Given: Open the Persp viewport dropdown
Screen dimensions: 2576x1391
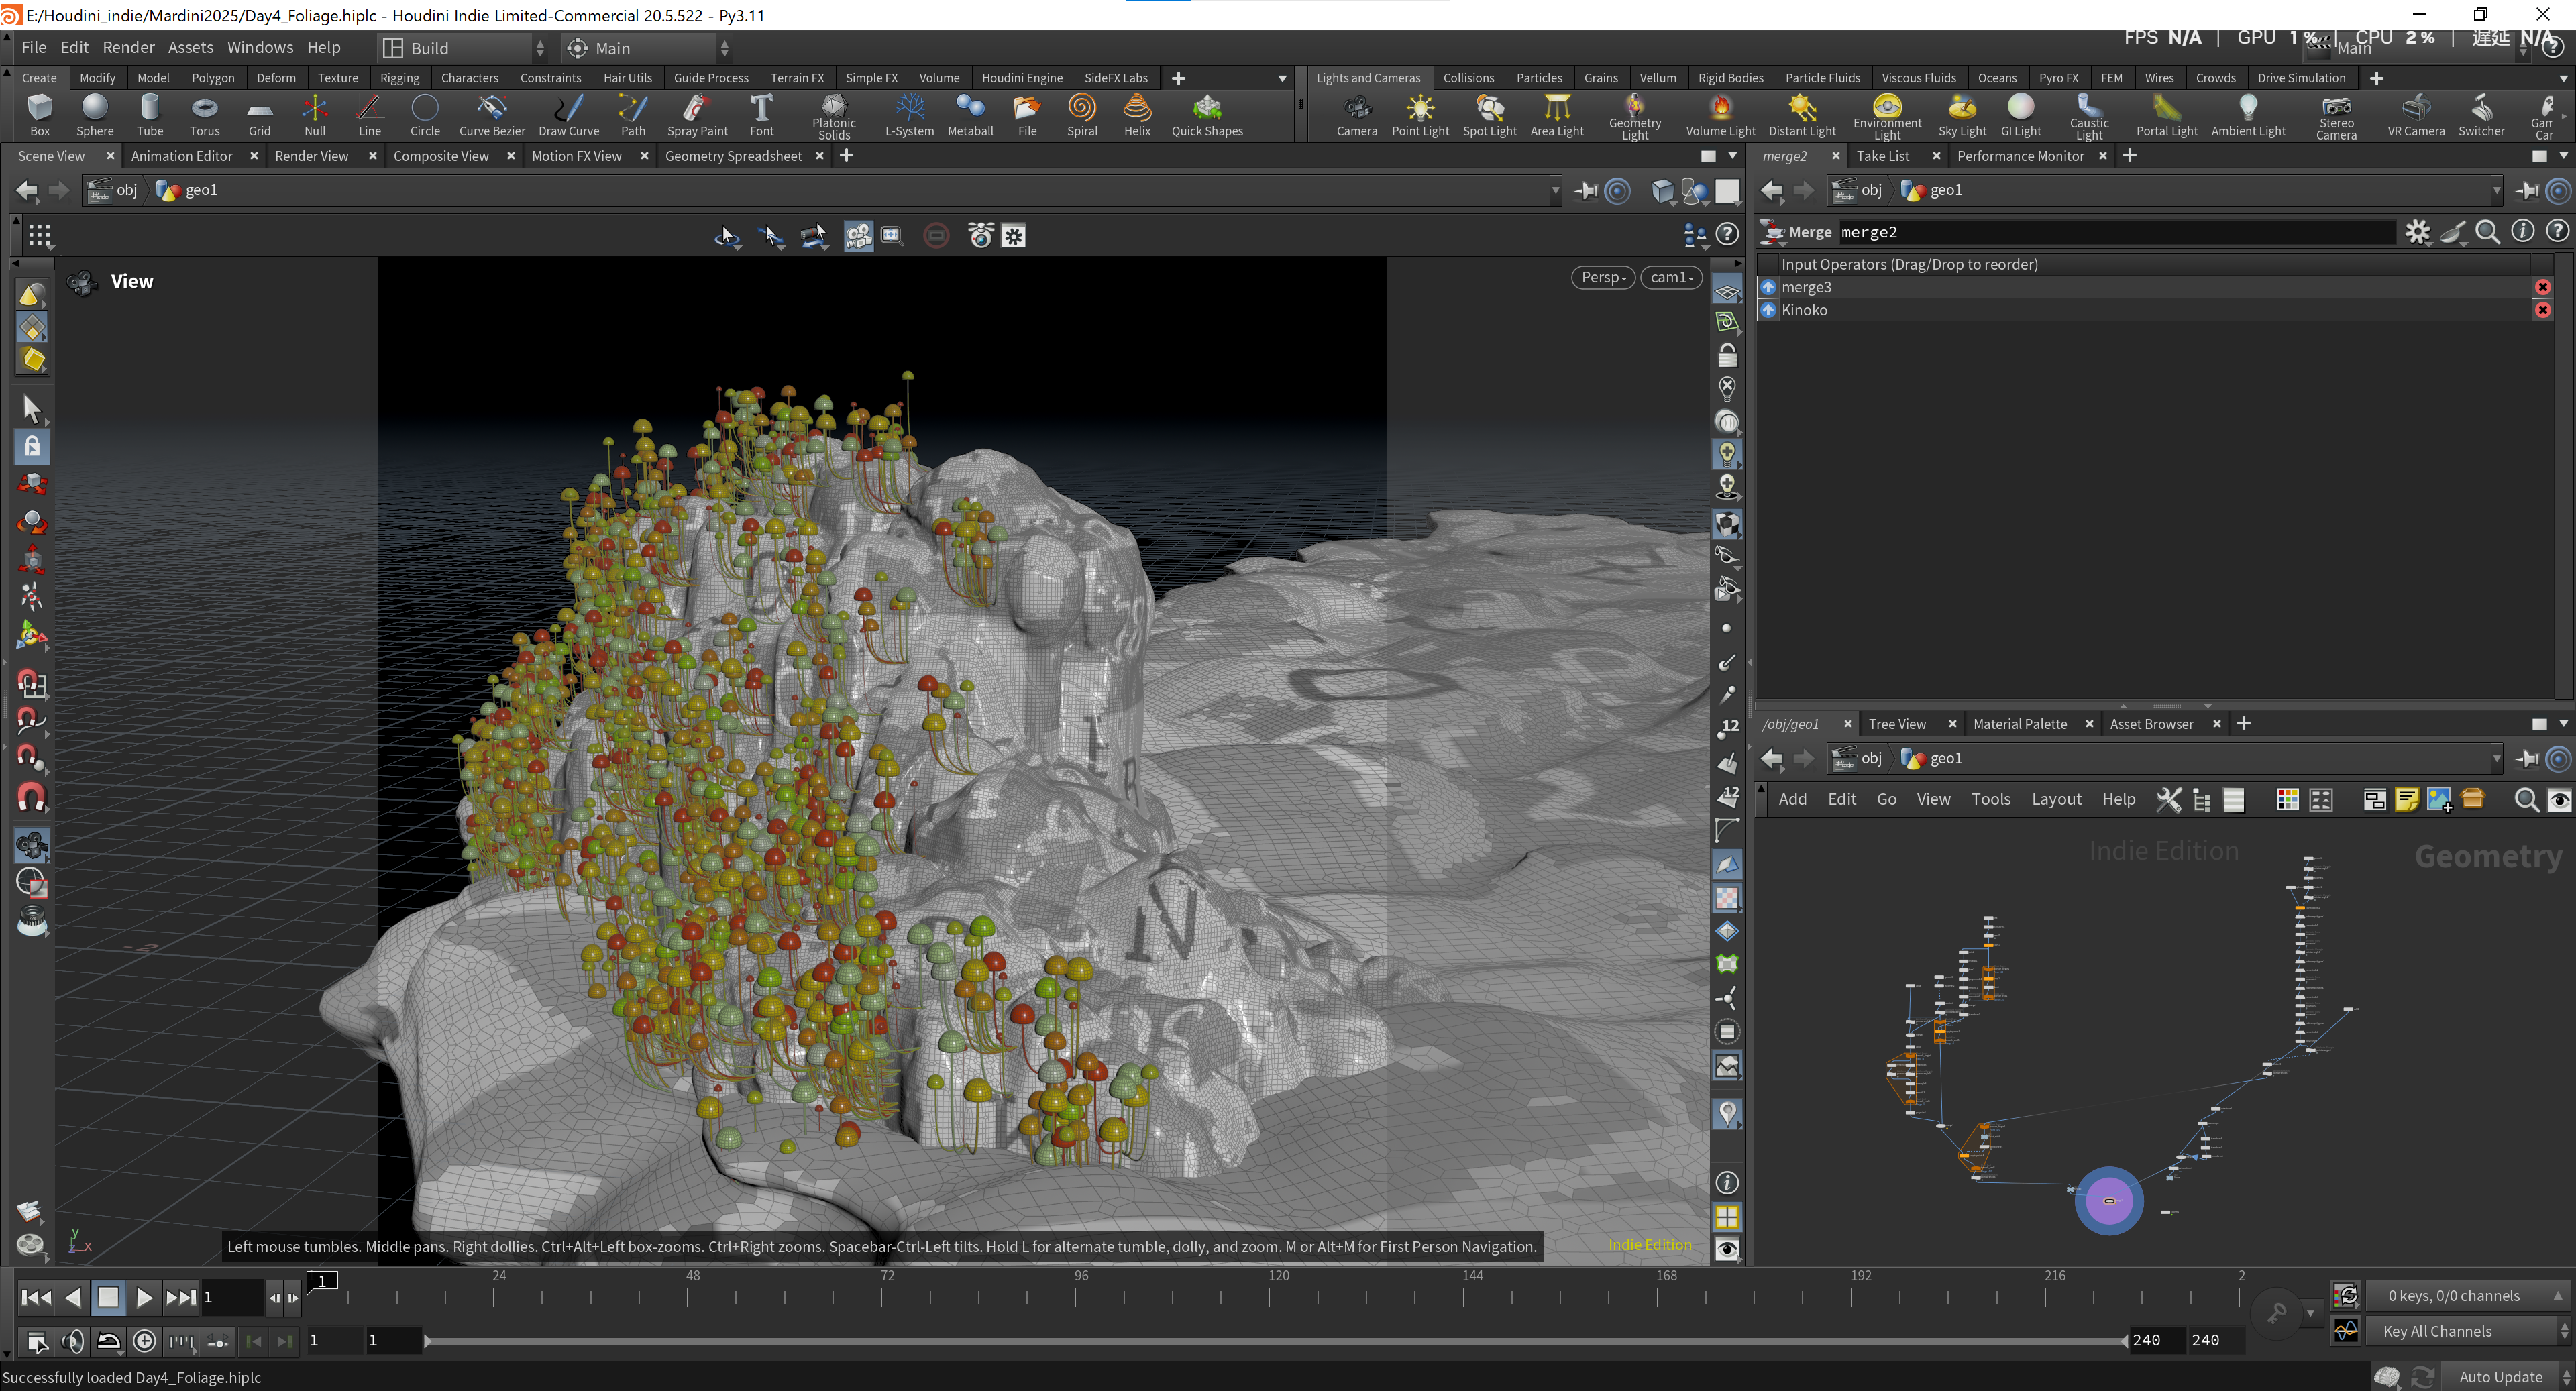Looking at the screenshot, I should (1602, 277).
